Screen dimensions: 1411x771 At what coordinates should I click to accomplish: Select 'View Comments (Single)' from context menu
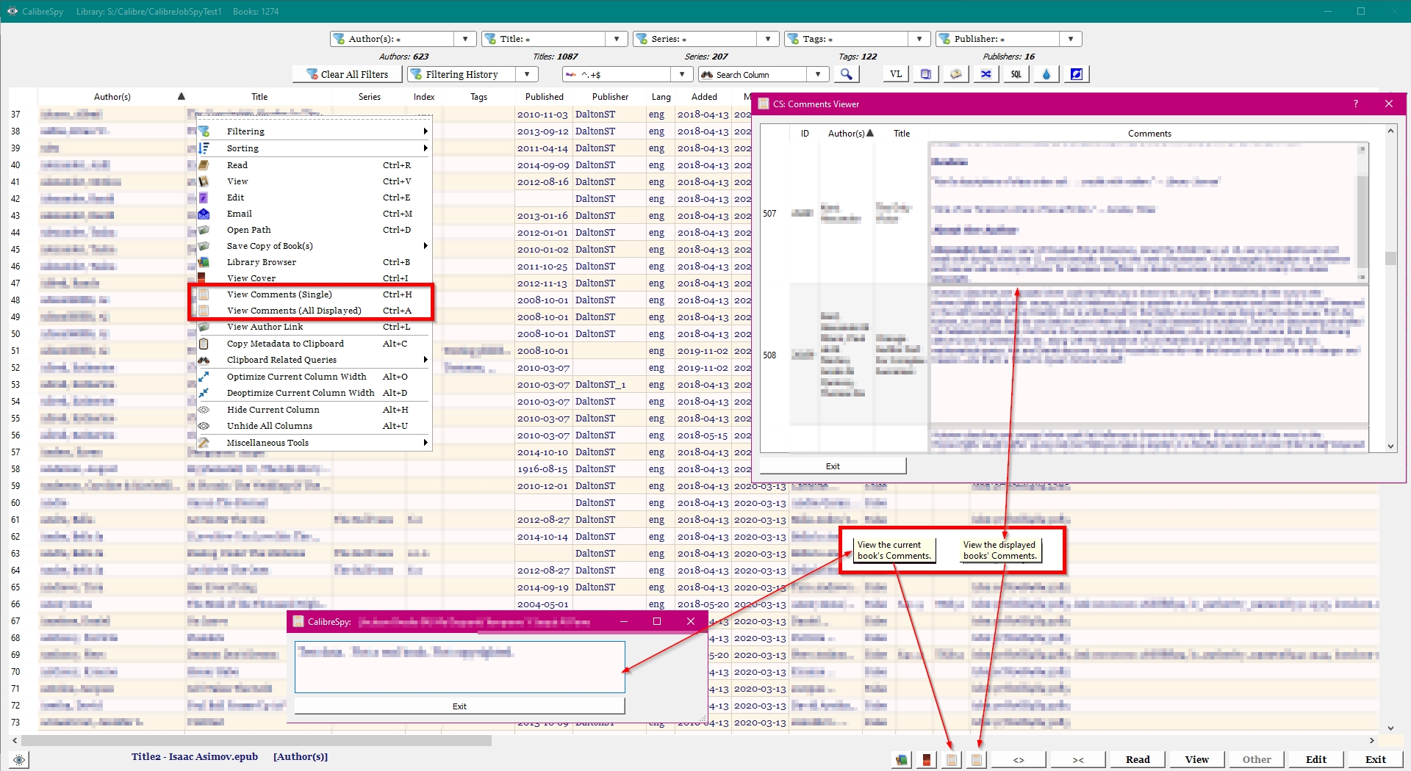pos(279,294)
